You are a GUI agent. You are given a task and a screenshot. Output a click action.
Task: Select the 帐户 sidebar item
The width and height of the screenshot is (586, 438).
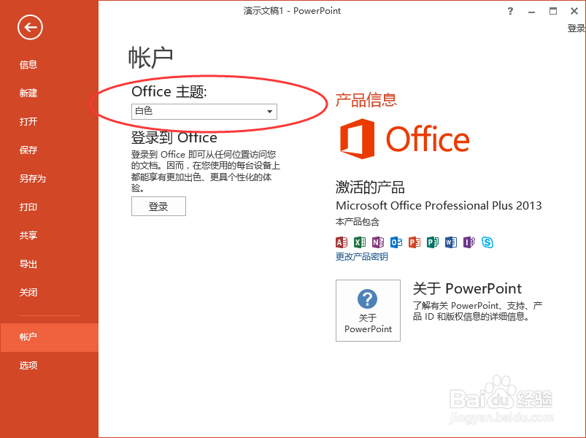point(49,337)
